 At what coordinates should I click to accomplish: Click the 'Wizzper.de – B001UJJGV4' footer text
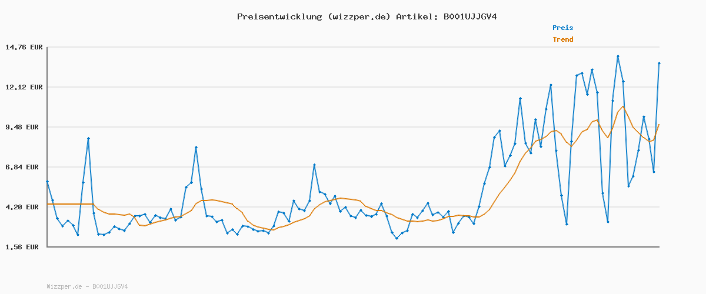point(87,286)
